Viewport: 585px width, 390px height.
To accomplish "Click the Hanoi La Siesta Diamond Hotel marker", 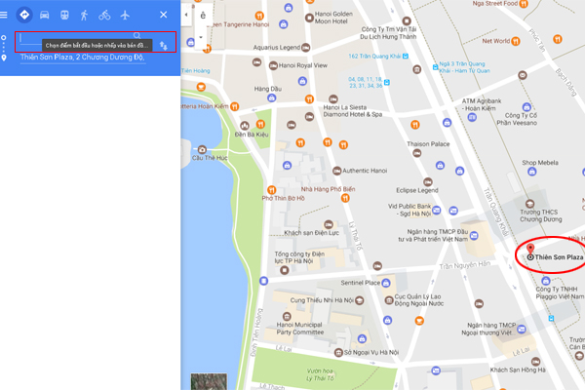I will tap(333, 98).
